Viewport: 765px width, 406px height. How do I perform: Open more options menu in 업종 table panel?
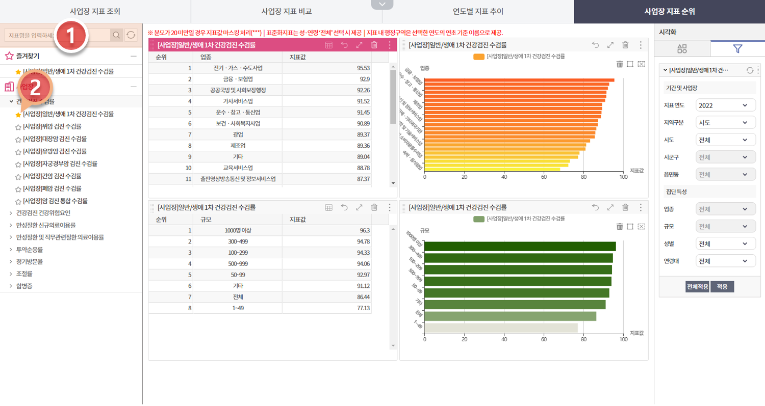tap(390, 45)
